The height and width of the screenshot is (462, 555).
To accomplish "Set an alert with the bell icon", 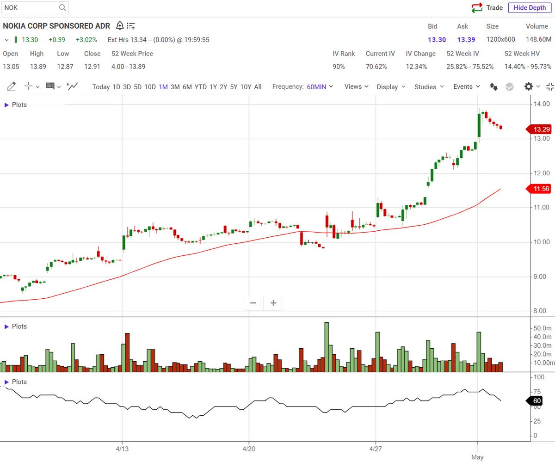I will [120, 26].
